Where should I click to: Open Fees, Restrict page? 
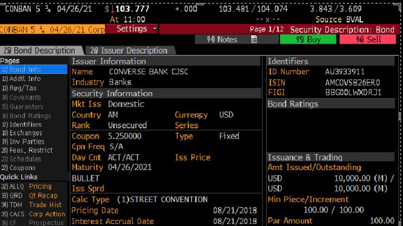[27, 150]
